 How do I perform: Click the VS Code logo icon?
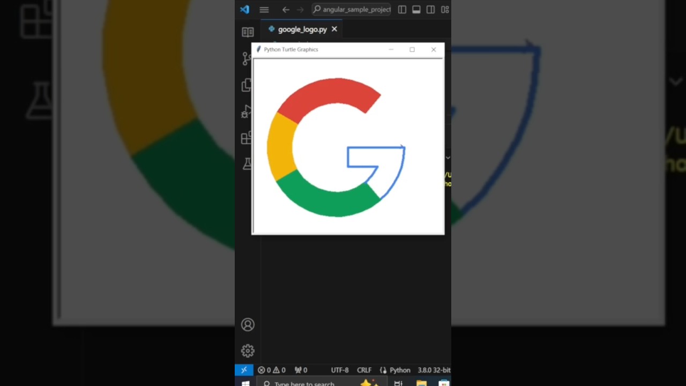(245, 10)
